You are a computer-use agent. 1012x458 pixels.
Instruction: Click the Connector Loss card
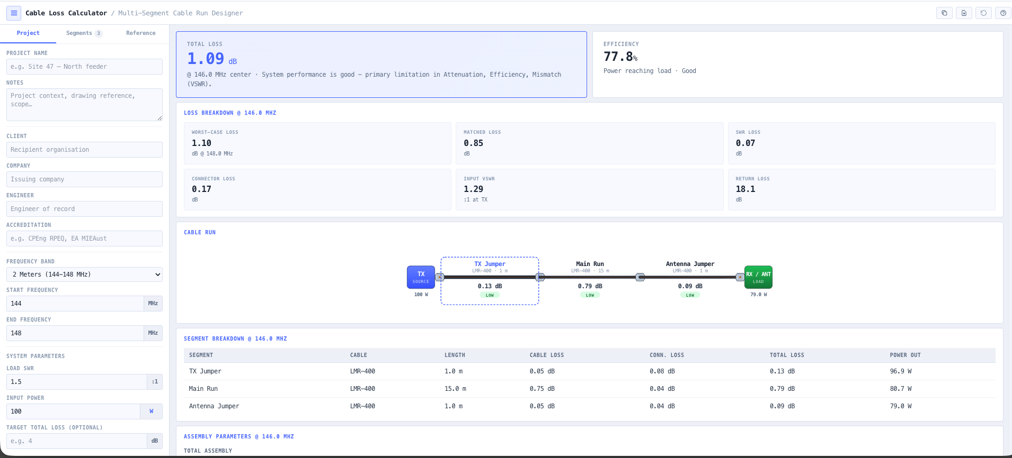pyautogui.click(x=317, y=189)
